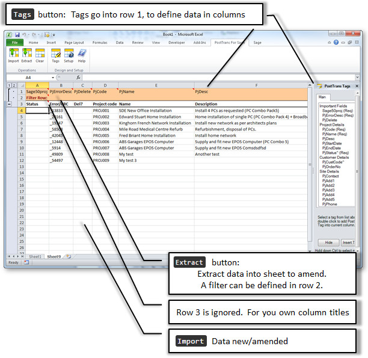
Task: Click the last sheet navigation arrow
Action: pyautogui.click(x=22, y=256)
